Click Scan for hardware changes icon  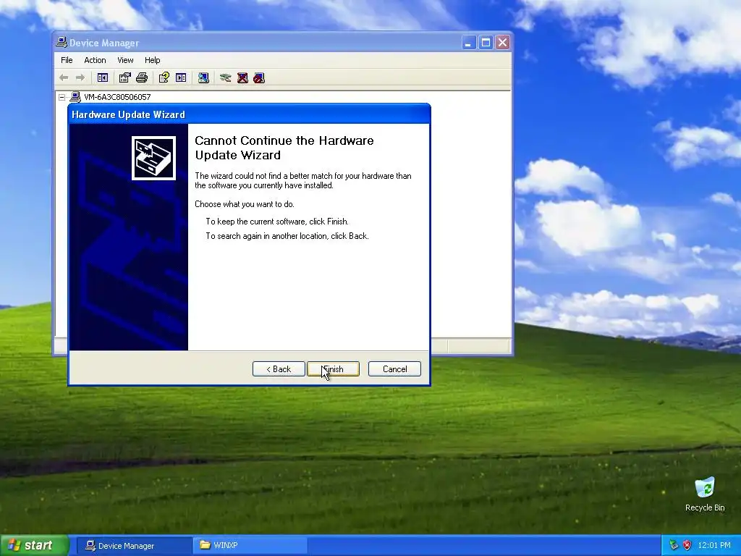pyautogui.click(x=203, y=77)
